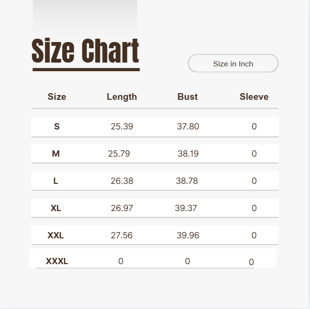310x309 pixels.
Task: Choose the XXXL size row label
Action: [57, 261]
